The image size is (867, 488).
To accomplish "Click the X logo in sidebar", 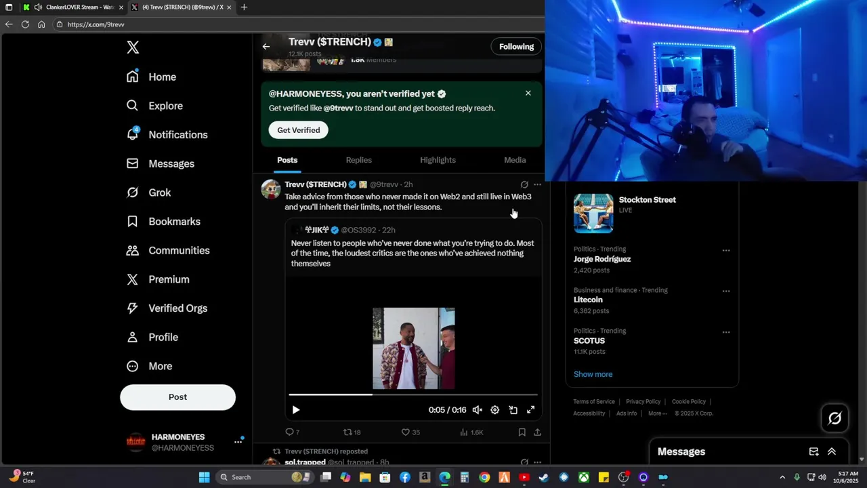I will [x=133, y=47].
